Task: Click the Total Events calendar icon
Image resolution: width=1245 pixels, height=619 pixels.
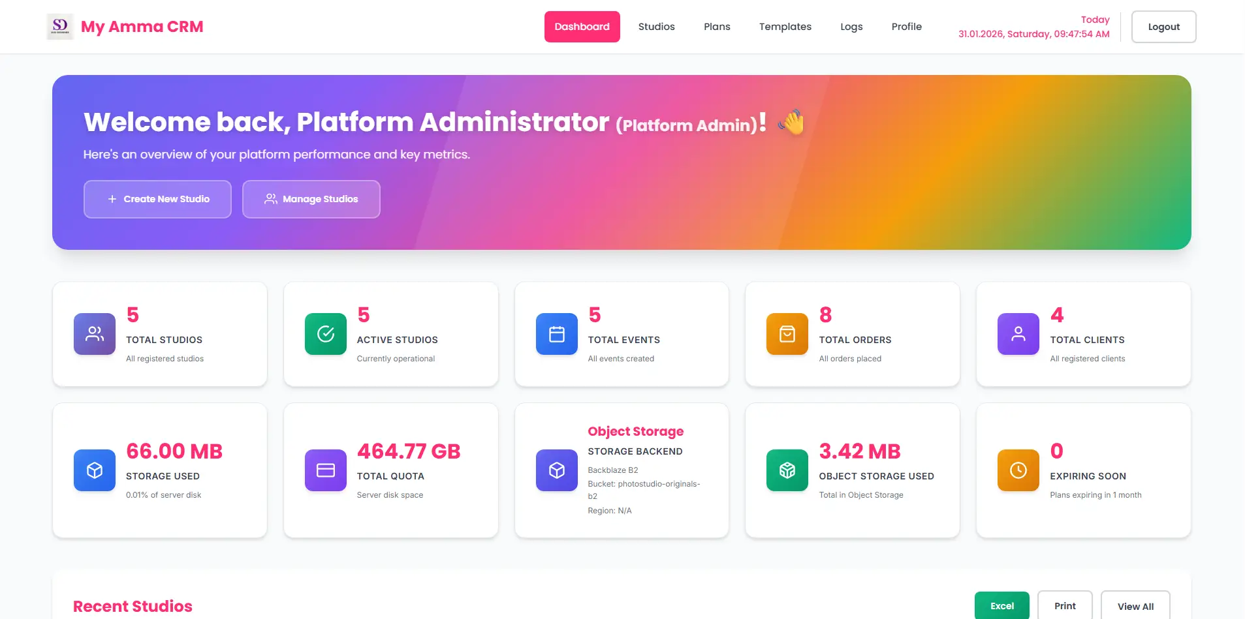Action: pos(556,334)
